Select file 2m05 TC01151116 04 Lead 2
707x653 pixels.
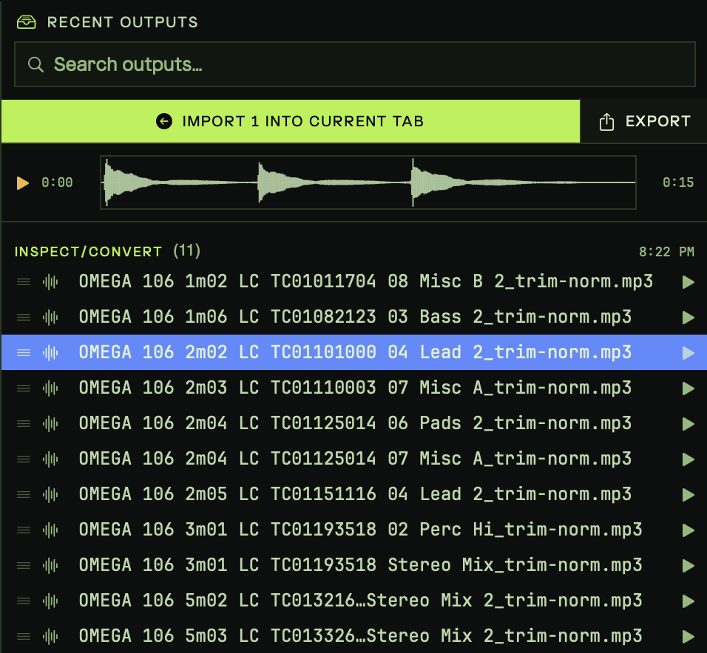coord(355,494)
